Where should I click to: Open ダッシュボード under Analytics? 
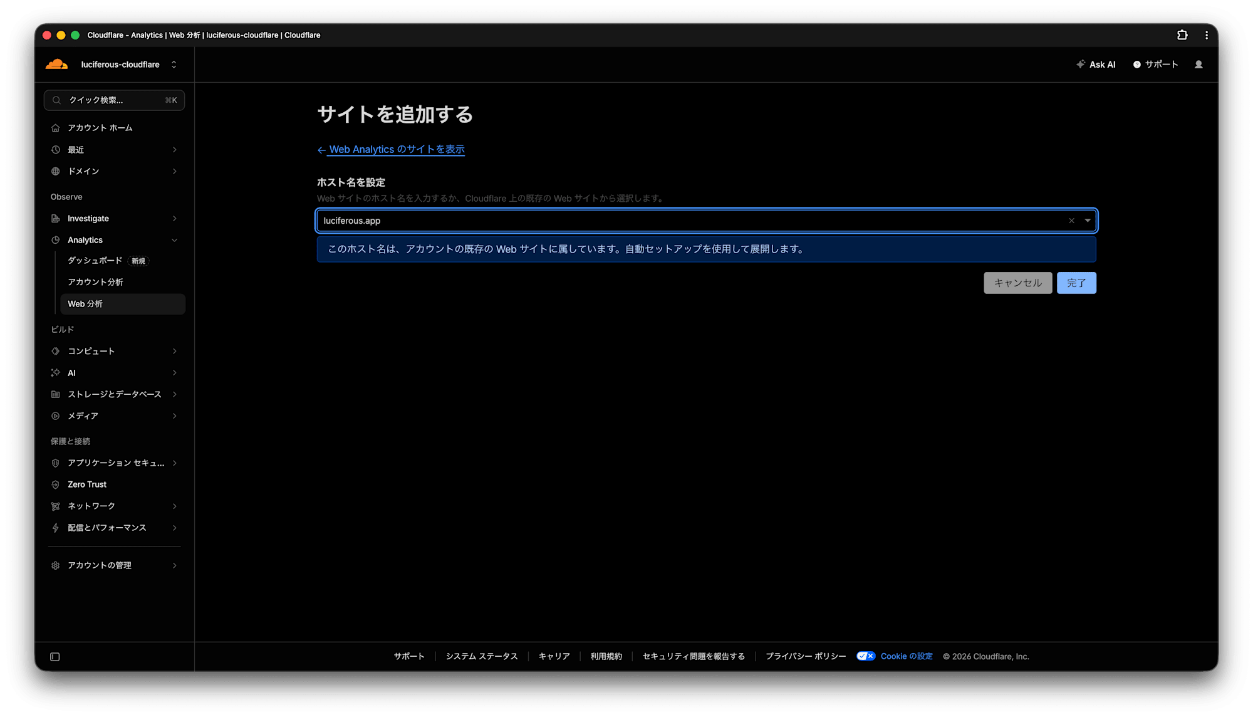95,261
